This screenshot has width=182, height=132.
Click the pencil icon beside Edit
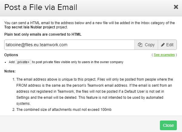[x=163, y=45]
